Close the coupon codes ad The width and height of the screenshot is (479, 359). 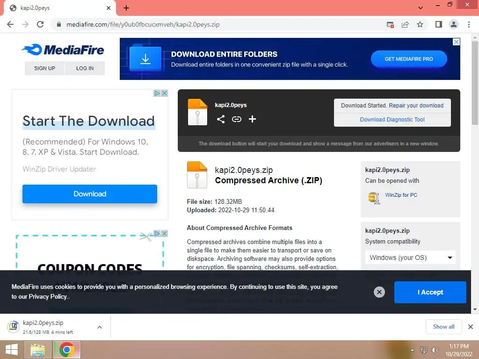coord(164,234)
